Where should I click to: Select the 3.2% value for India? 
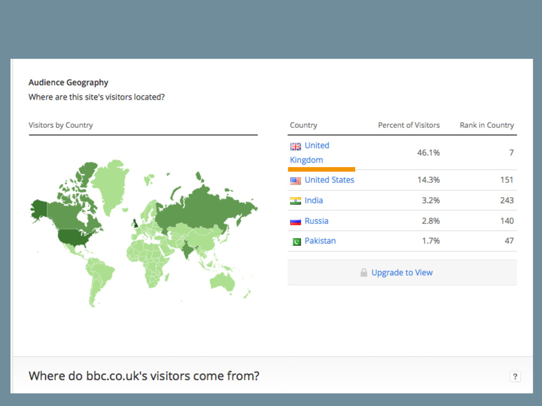point(431,200)
